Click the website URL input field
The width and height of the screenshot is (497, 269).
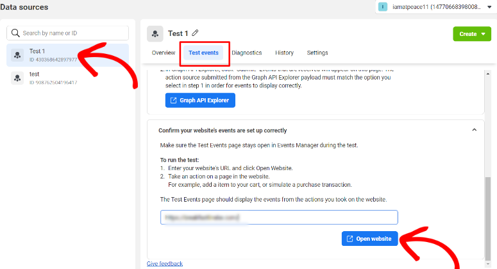[x=279, y=217]
